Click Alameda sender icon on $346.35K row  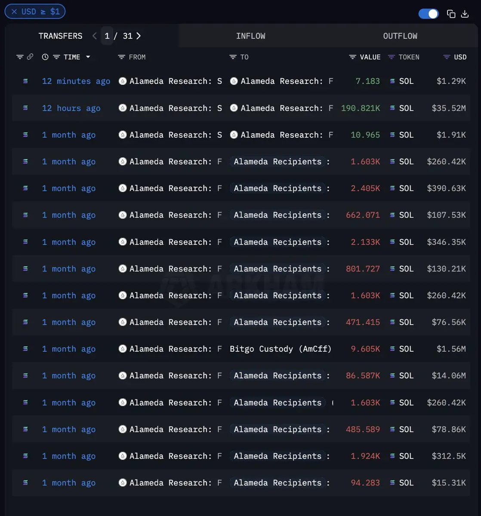[x=123, y=242]
